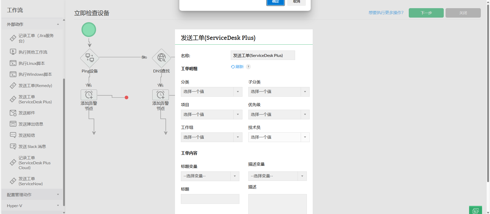490x214 pixels.
Task: Click the help question mark icon
Action: tap(248, 67)
